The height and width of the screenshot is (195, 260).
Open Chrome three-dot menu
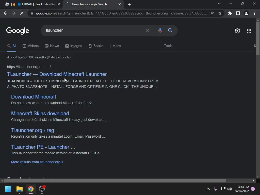254,13
